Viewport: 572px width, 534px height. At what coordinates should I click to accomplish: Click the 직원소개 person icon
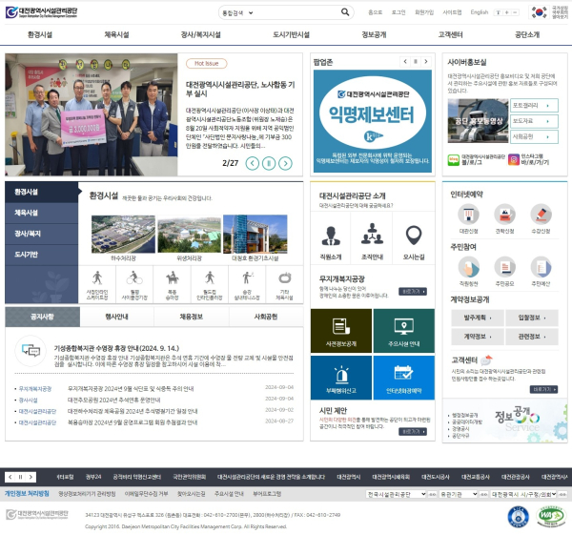[331, 236]
